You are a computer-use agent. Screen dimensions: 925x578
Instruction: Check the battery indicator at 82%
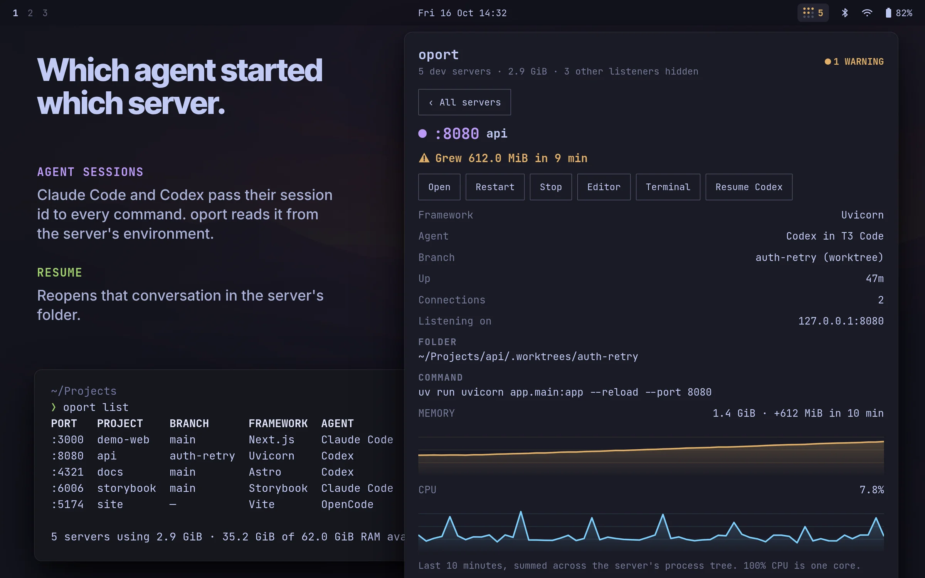coord(899,13)
